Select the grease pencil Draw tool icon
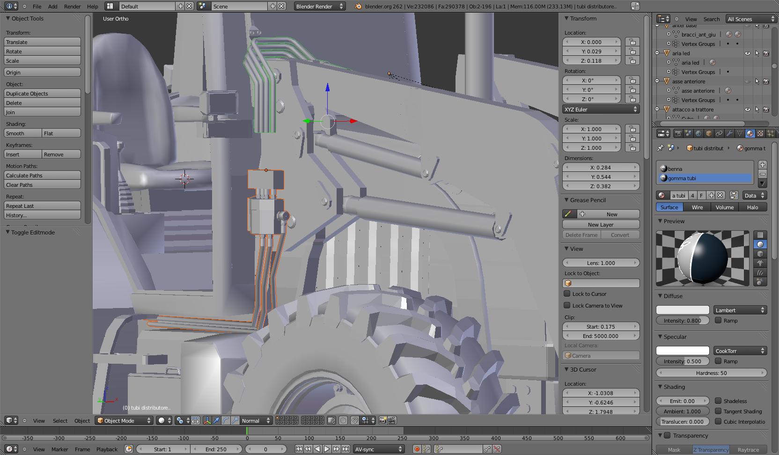 [x=568, y=214]
